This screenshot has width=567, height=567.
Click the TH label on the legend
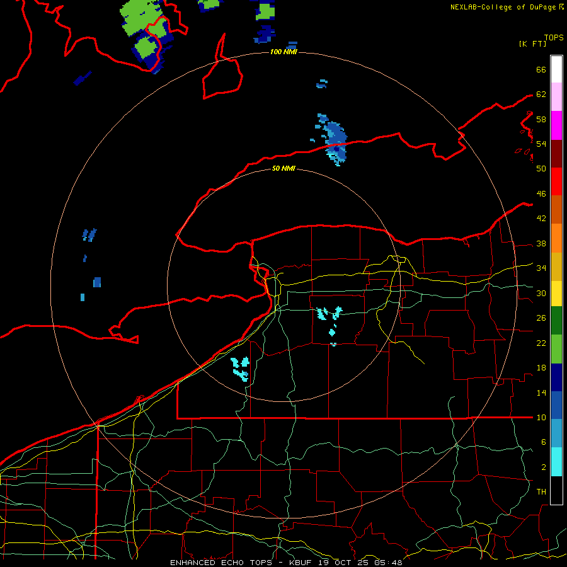tap(541, 491)
